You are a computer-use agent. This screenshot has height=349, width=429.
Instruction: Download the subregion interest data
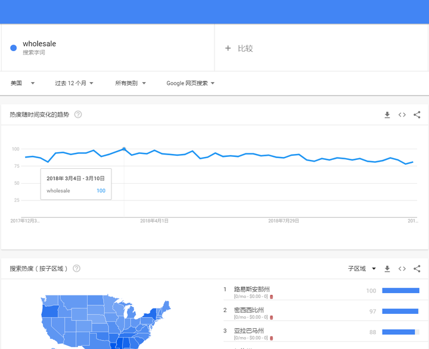point(387,269)
